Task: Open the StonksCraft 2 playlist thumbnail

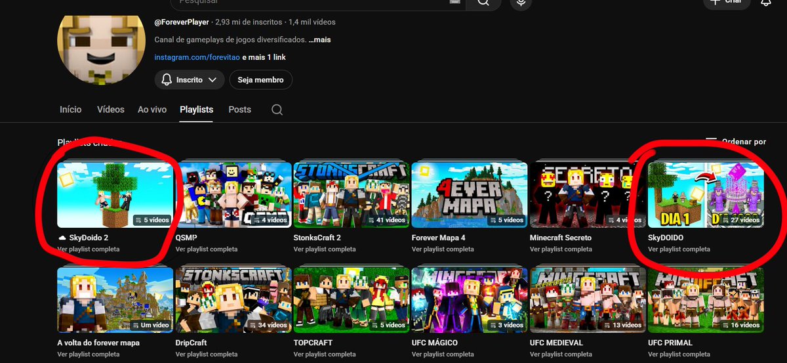Action: [352, 195]
